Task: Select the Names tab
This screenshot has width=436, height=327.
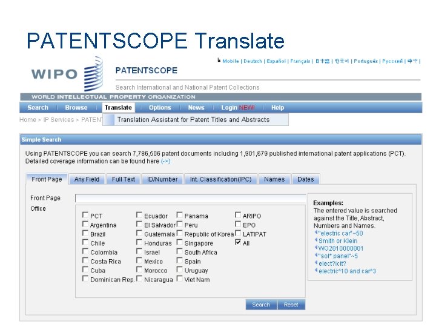Action: coord(274,179)
